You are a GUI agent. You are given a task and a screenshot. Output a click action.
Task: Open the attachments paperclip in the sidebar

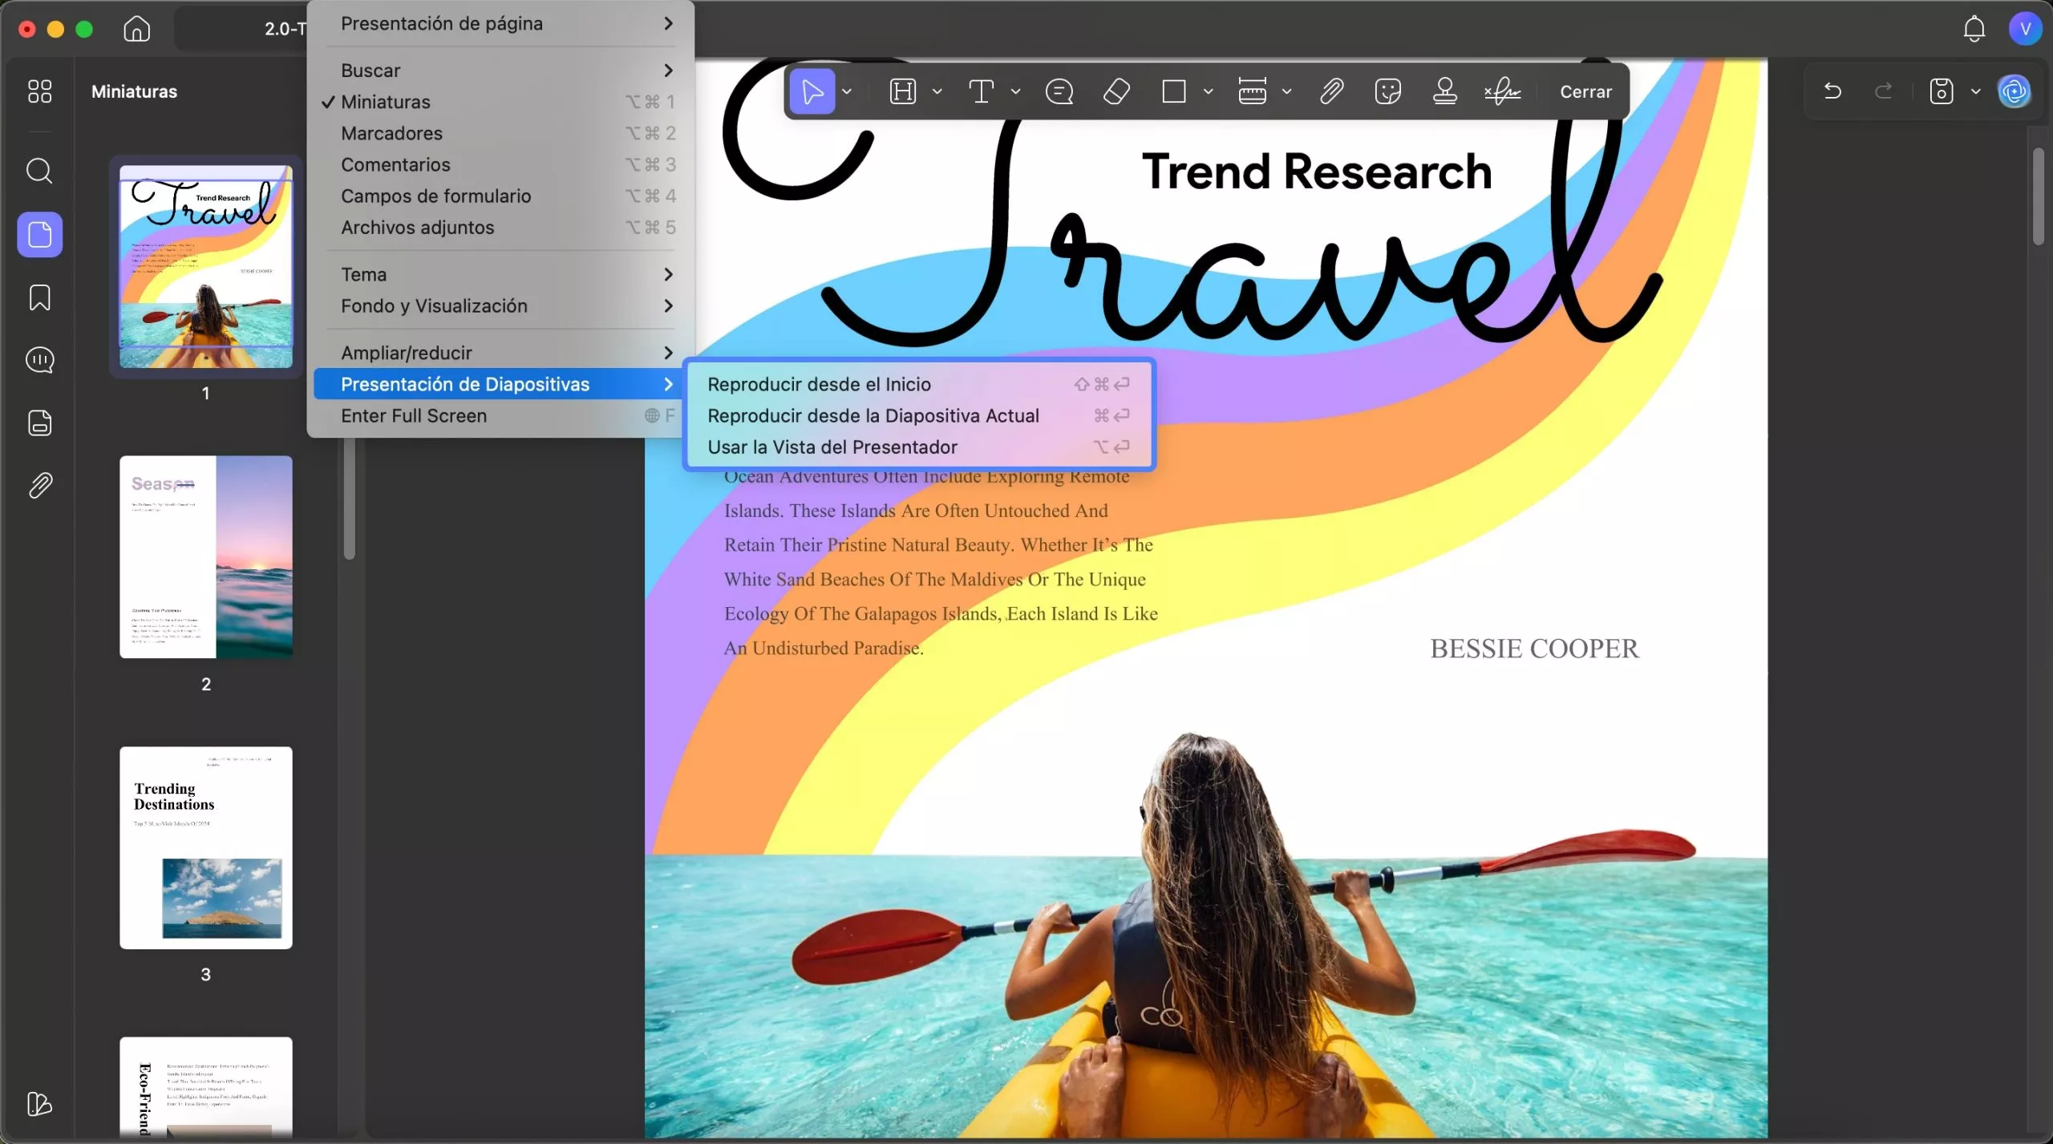click(39, 485)
